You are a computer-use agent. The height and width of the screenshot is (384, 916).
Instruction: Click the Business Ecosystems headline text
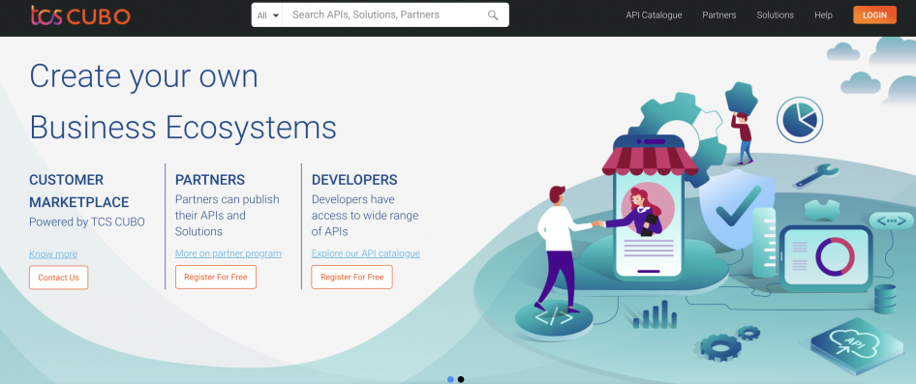[183, 128]
